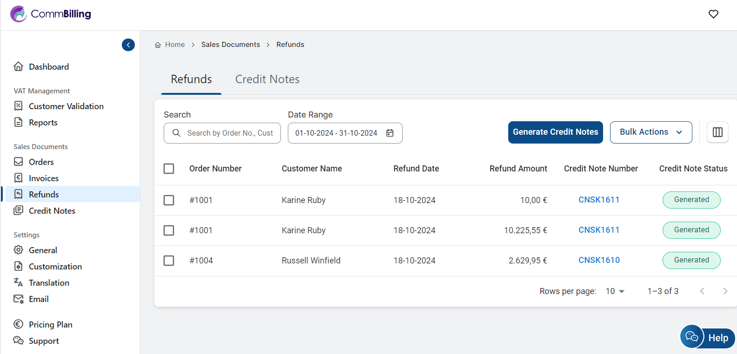737x354 pixels.
Task: Go to Pricing Plan in the sidebar
Action: coord(50,325)
